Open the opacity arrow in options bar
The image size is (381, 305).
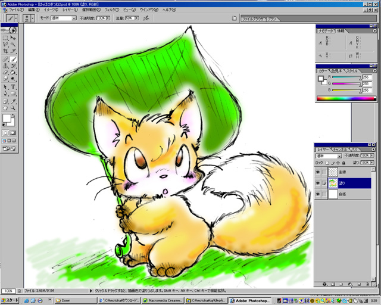click(x=108, y=18)
